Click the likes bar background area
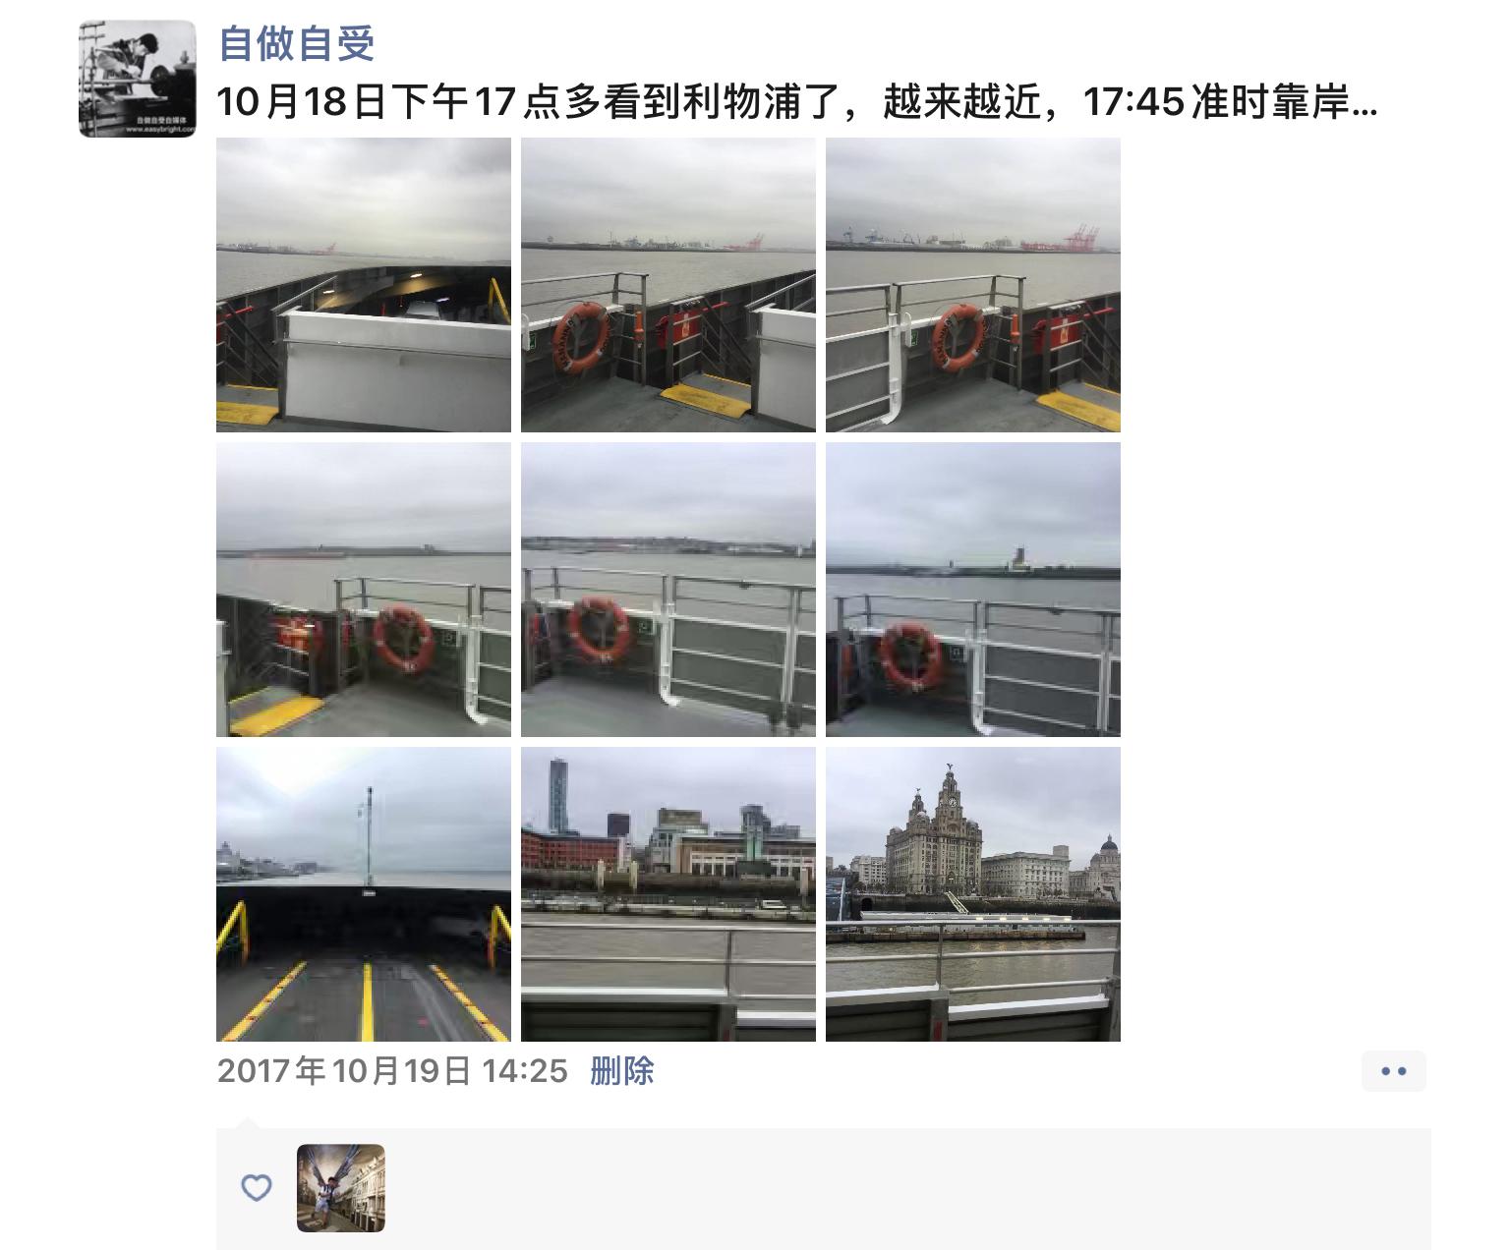The width and height of the screenshot is (1510, 1251). [824, 1188]
